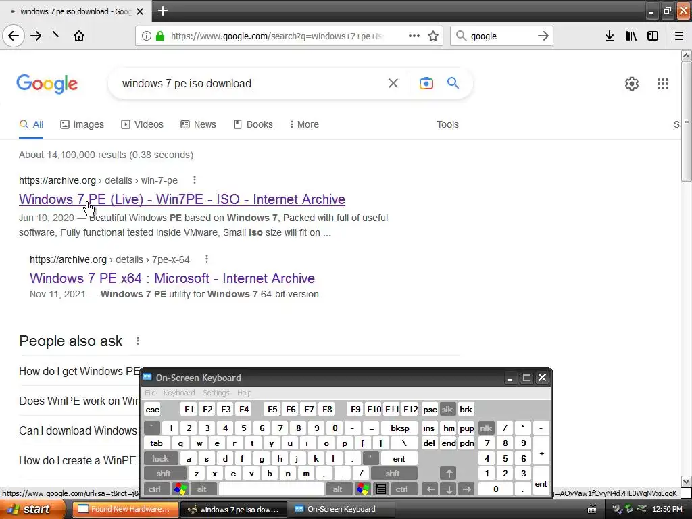Submit search bar query with arrow icon
The height and width of the screenshot is (519, 692).
543,36
